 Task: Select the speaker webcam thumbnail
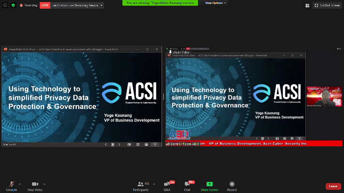click(324, 96)
